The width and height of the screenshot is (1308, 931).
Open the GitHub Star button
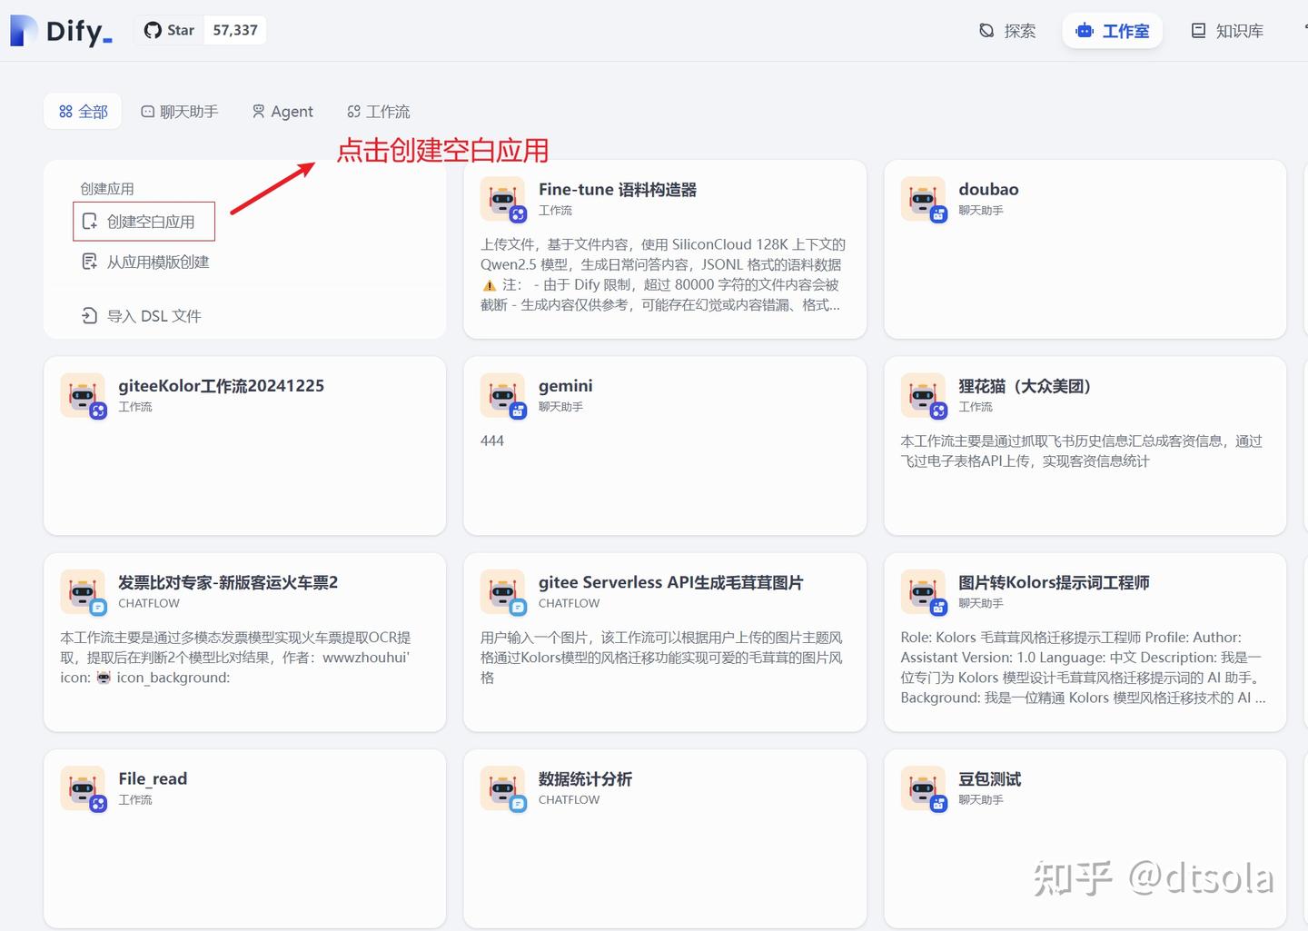[x=169, y=30]
